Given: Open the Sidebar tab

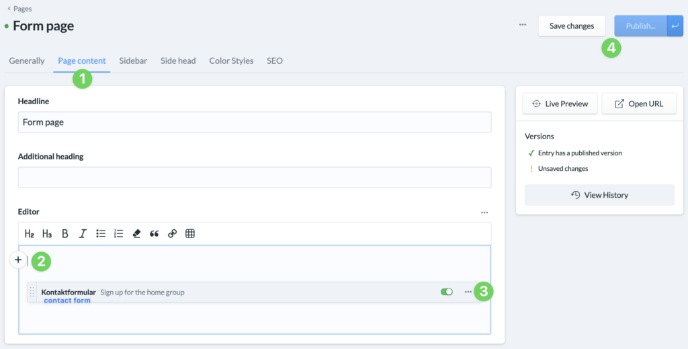Looking at the screenshot, I should coord(133,61).
